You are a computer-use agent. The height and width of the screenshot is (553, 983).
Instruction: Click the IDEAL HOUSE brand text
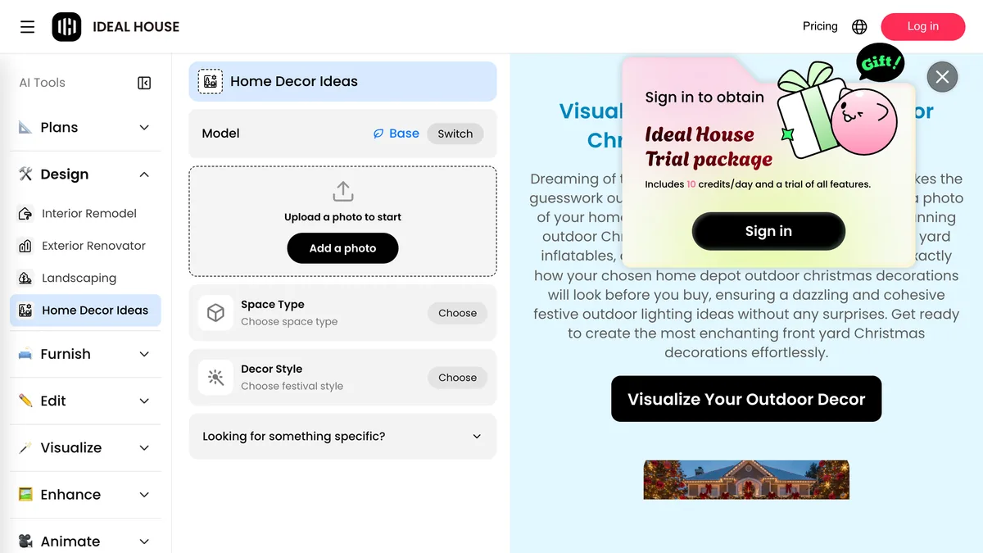click(136, 27)
